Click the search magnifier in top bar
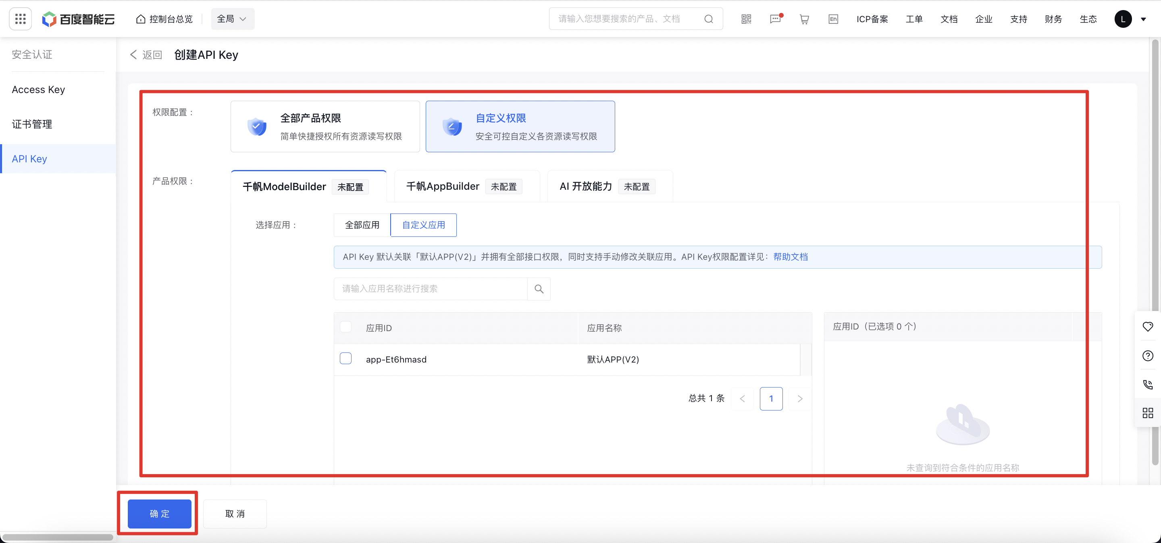1161x543 pixels. pos(709,19)
